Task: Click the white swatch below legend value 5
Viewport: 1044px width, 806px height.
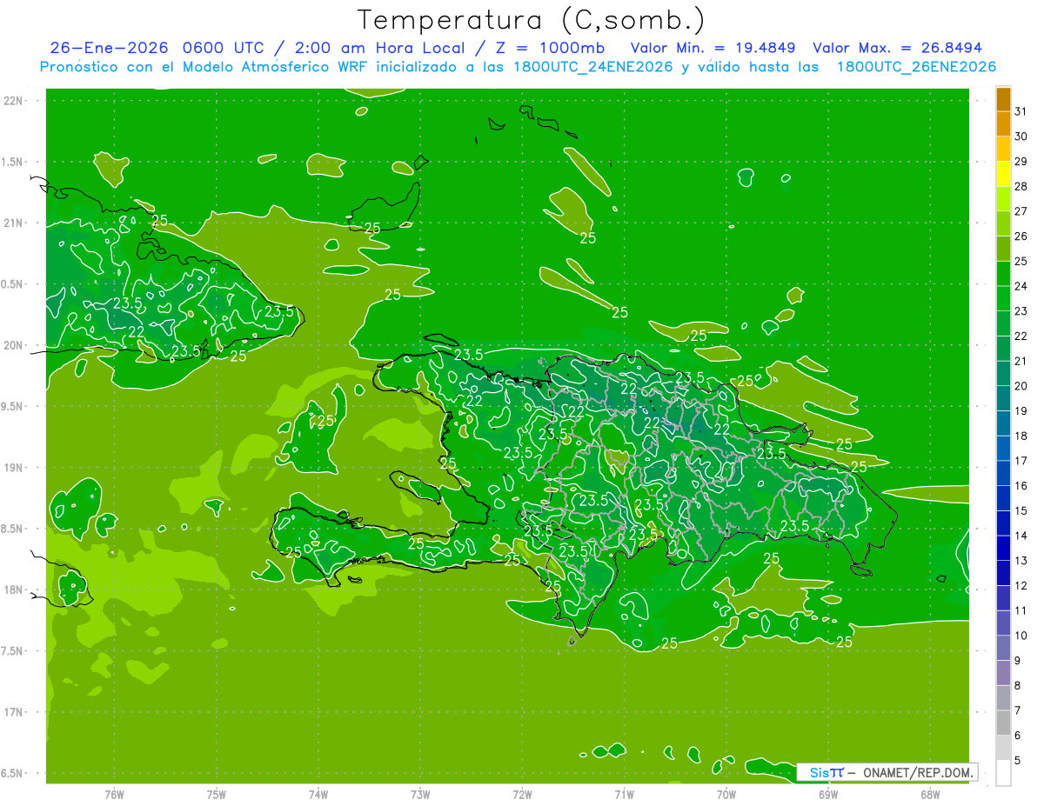Action: click(x=1003, y=773)
